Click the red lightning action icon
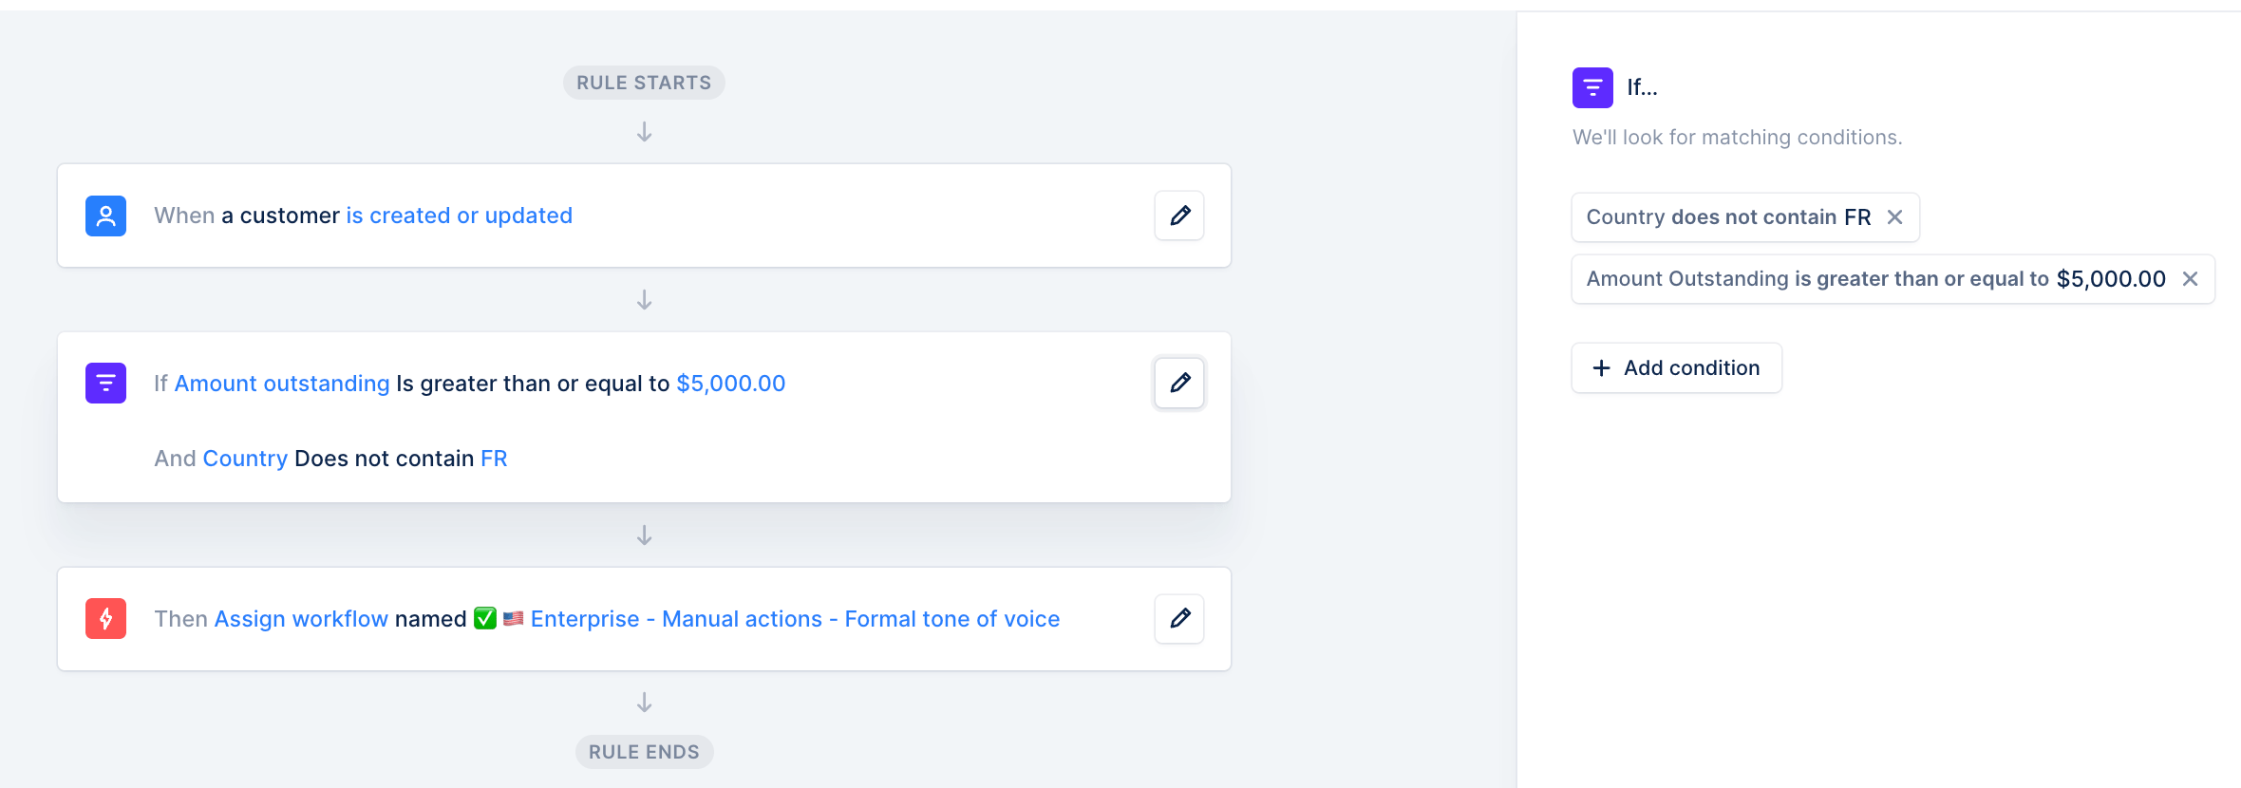The width and height of the screenshot is (2241, 788). [105, 618]
